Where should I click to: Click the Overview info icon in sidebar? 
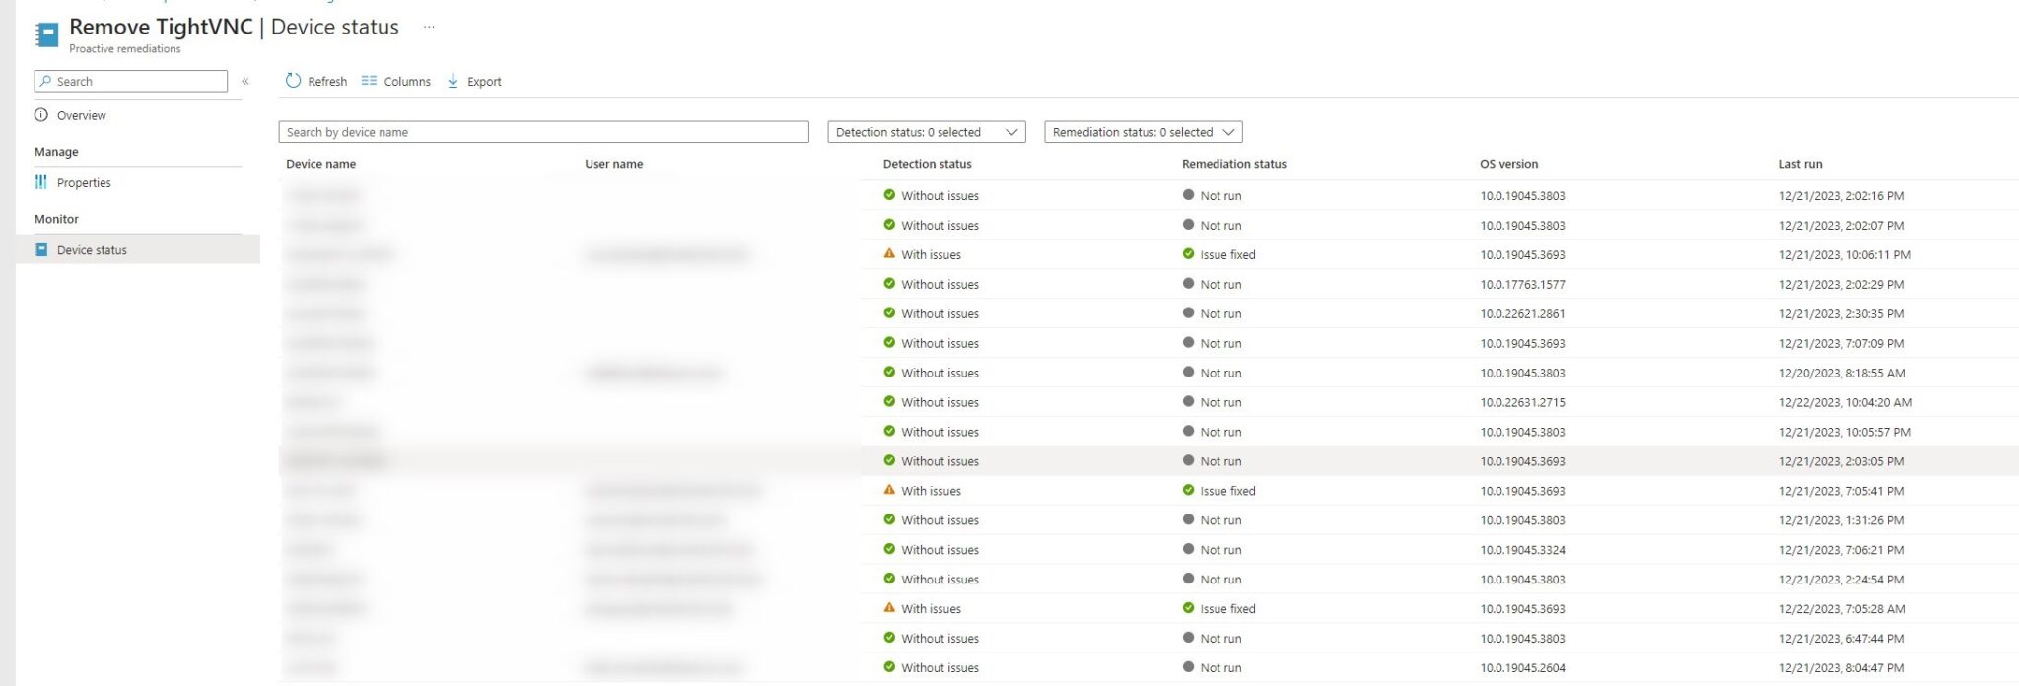click(x=41, y=115)
